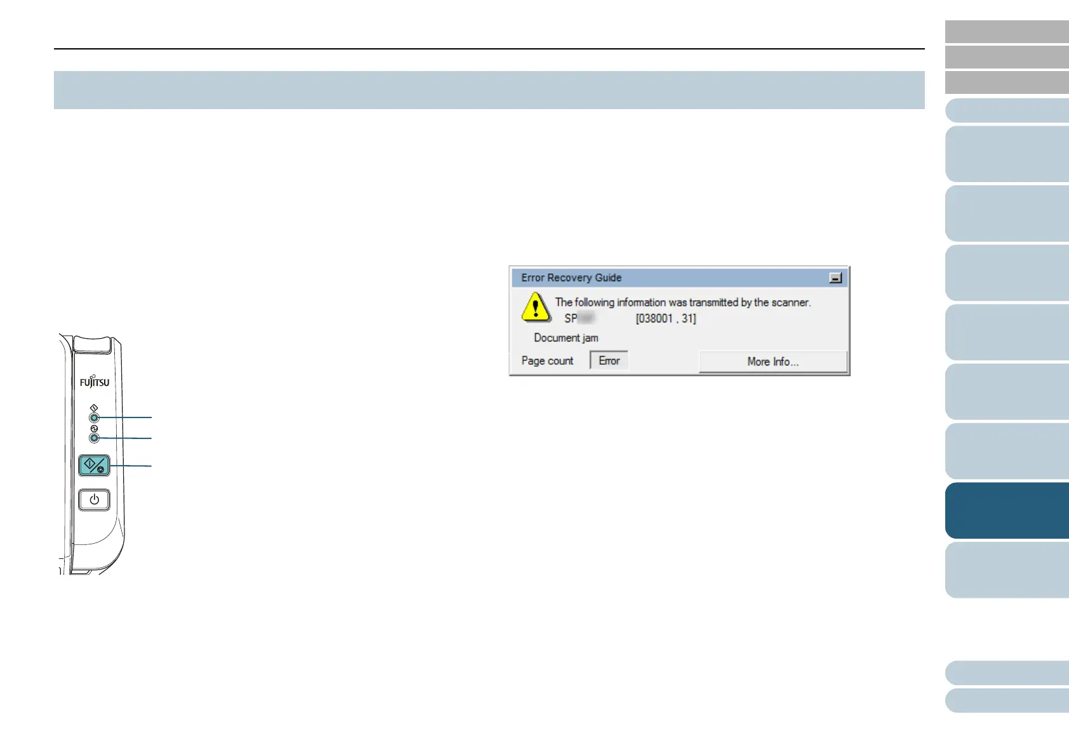Click 'The following information was transmitted' text
This screenshot has height=755, width=1069.
tap(682, 303)
